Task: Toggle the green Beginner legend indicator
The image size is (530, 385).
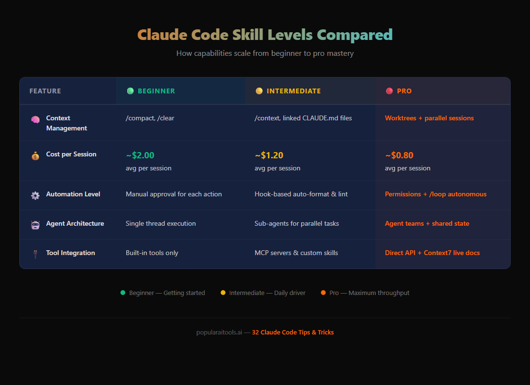Action: 123,293
